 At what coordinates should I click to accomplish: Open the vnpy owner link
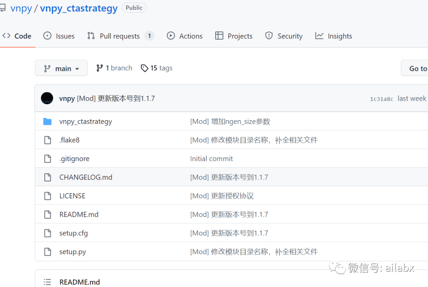21,8
